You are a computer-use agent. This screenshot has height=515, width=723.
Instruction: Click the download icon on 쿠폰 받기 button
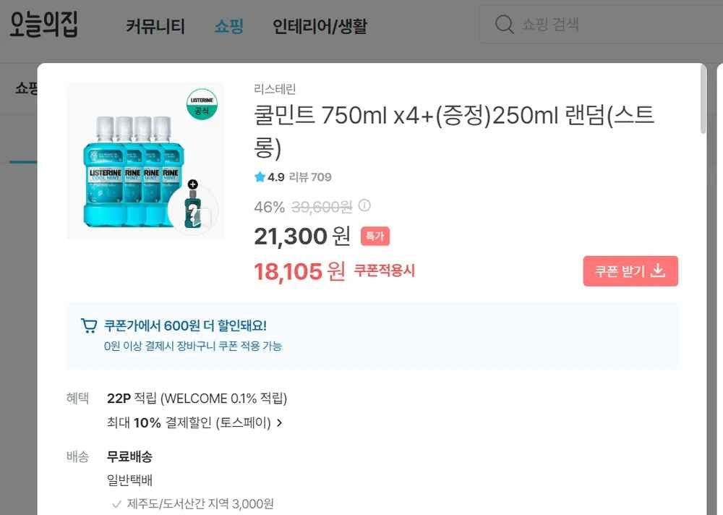pyautogui.click(x=658, y=271)
